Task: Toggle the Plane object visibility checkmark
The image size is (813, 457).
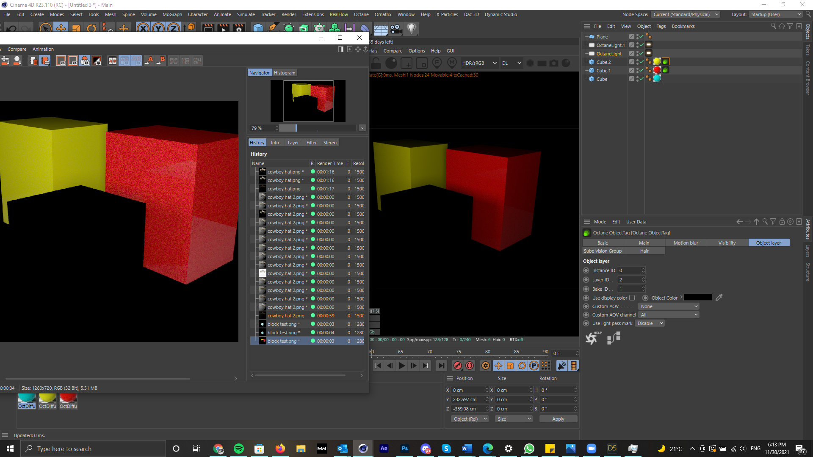Action: (x=641, y=37)
